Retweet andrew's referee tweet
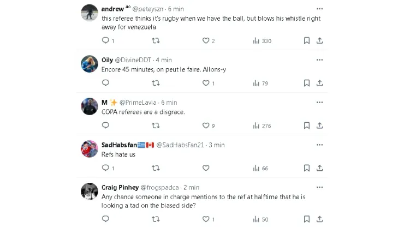This screenshot has height=227, width=404. click(156, 40)
